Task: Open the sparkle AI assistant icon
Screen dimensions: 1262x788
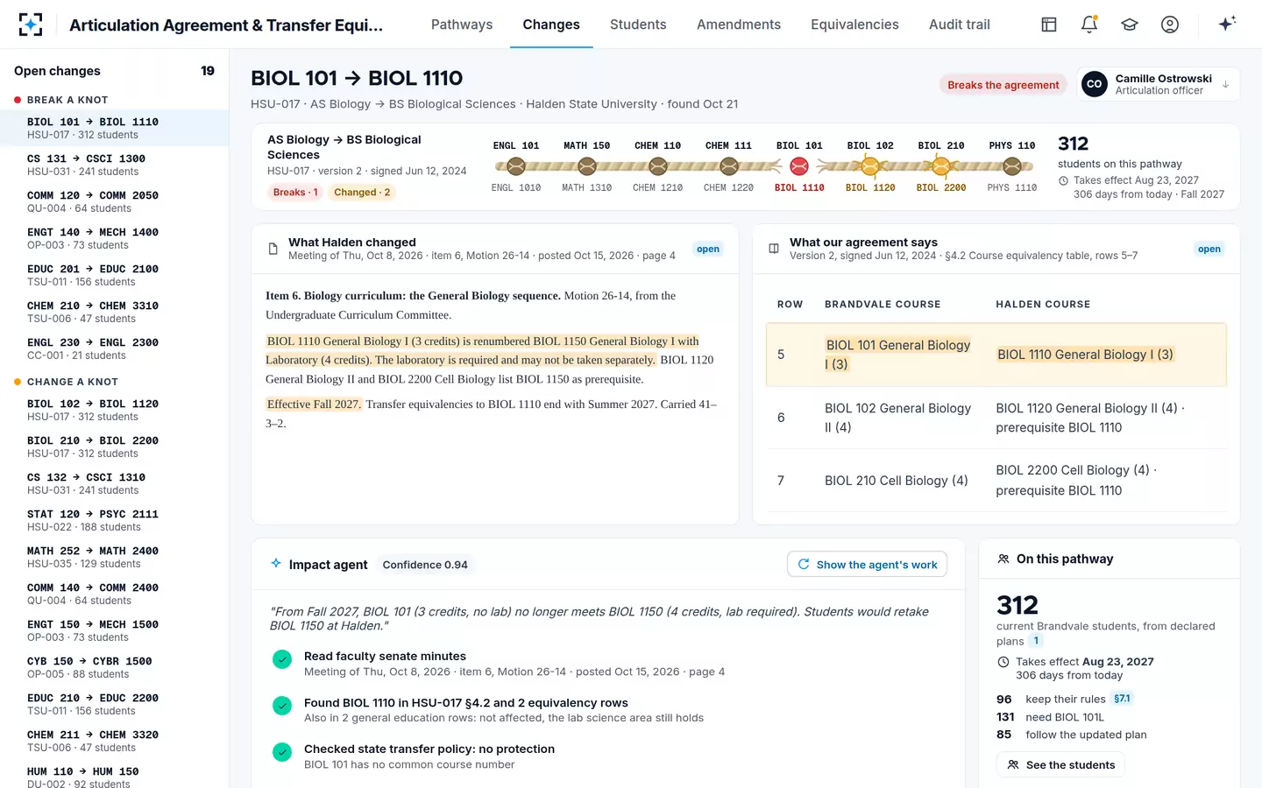Action: point(1227,24)
